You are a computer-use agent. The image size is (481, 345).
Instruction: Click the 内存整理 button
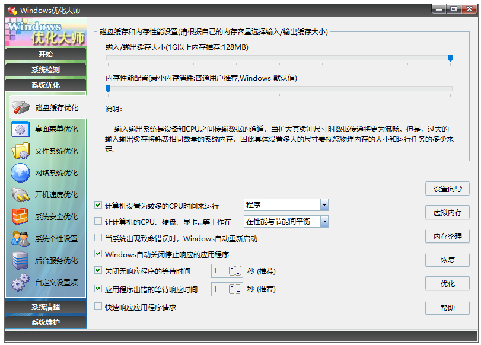[x=447, y=236]
